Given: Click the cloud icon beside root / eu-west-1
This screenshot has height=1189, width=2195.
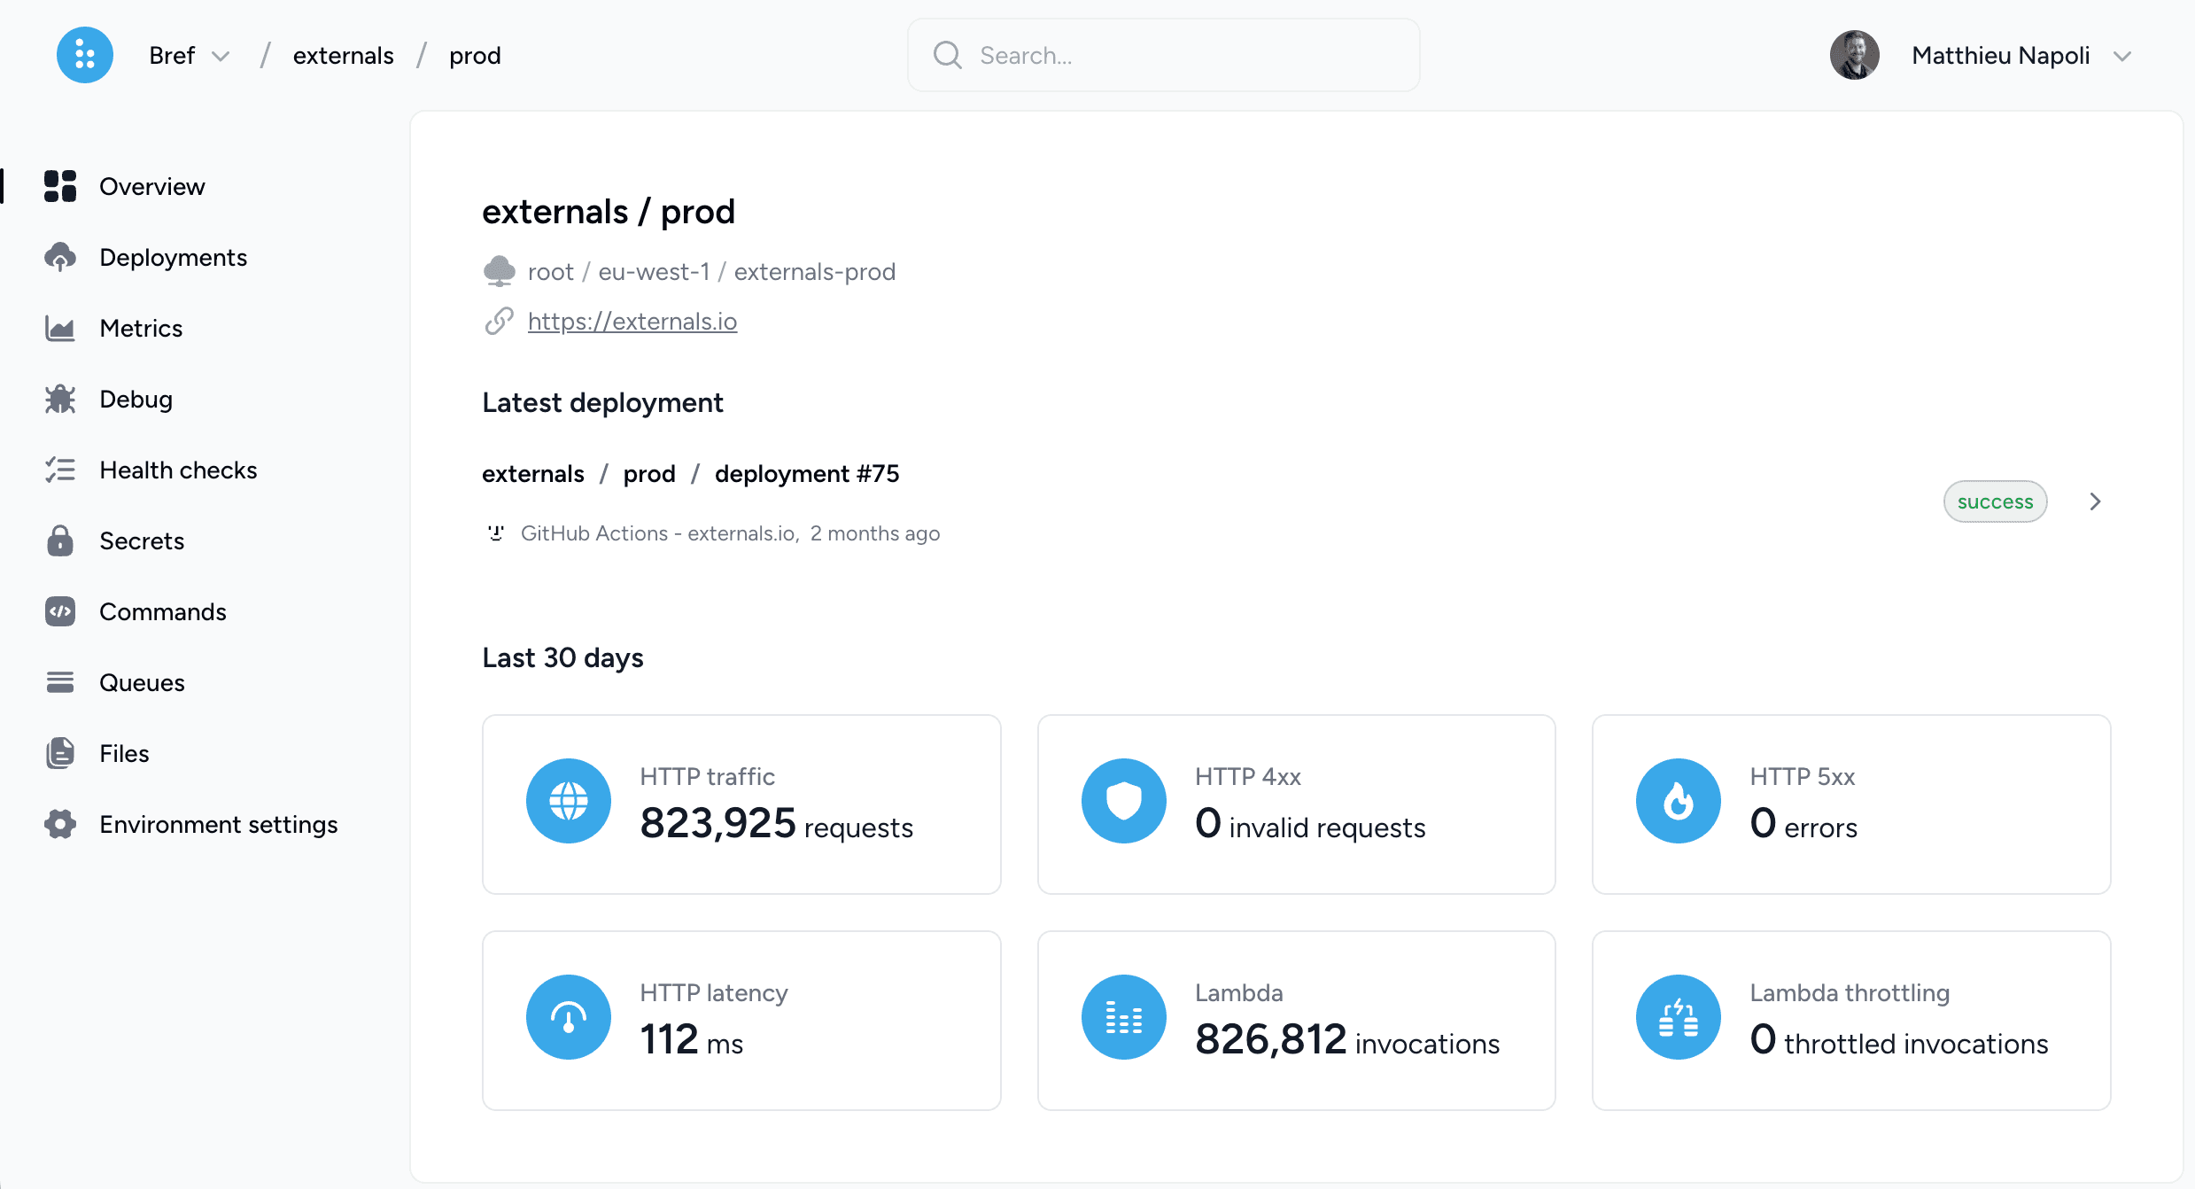Looking at the screenshot, I should coord(500,271).
